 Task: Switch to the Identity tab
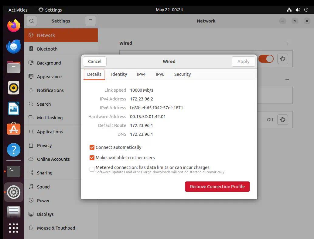pyautogui.click(x=119, y=74)
